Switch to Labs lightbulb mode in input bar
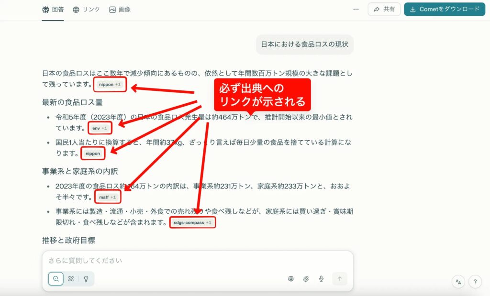This screenshot has height=296, width=490. click(86, 279)
